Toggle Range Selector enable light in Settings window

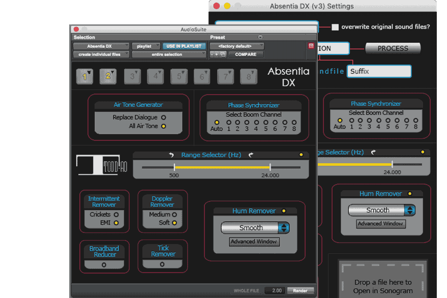423,152
